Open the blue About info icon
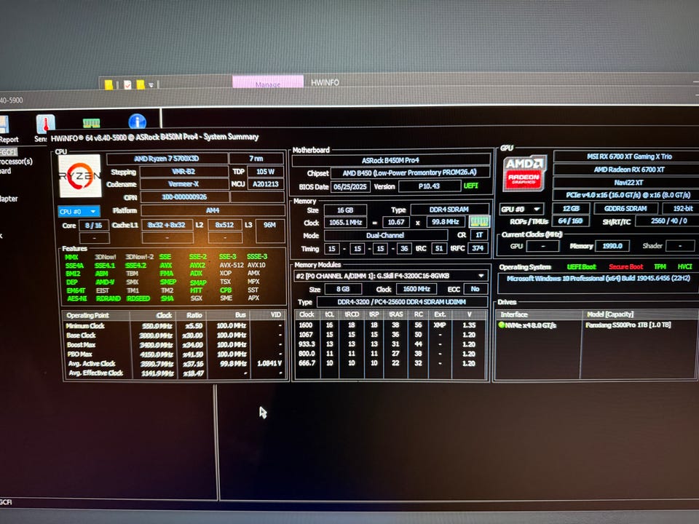699x524 pixels. click(138, 122)
